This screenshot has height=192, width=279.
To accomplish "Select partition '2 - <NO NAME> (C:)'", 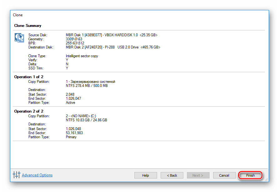I will tap(81, 116).
